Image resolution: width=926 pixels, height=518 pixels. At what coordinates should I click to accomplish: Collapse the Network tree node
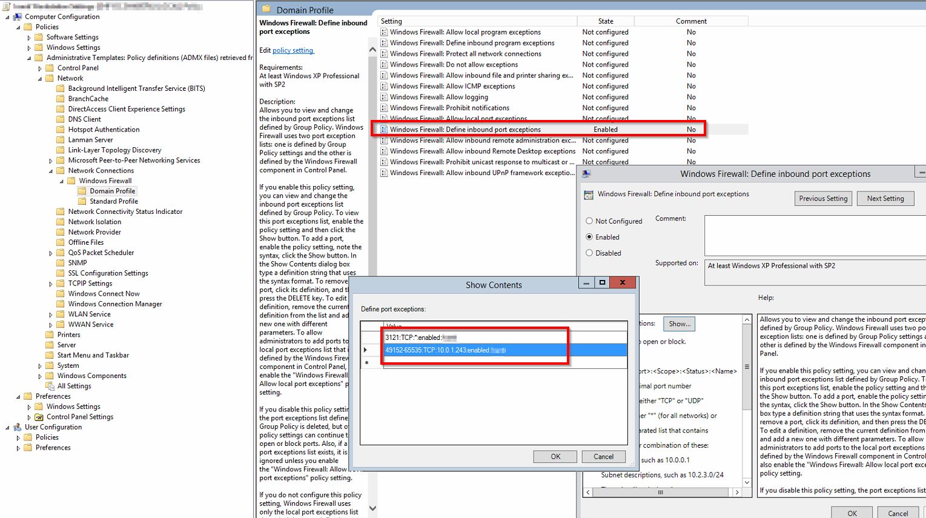point(39,78)
